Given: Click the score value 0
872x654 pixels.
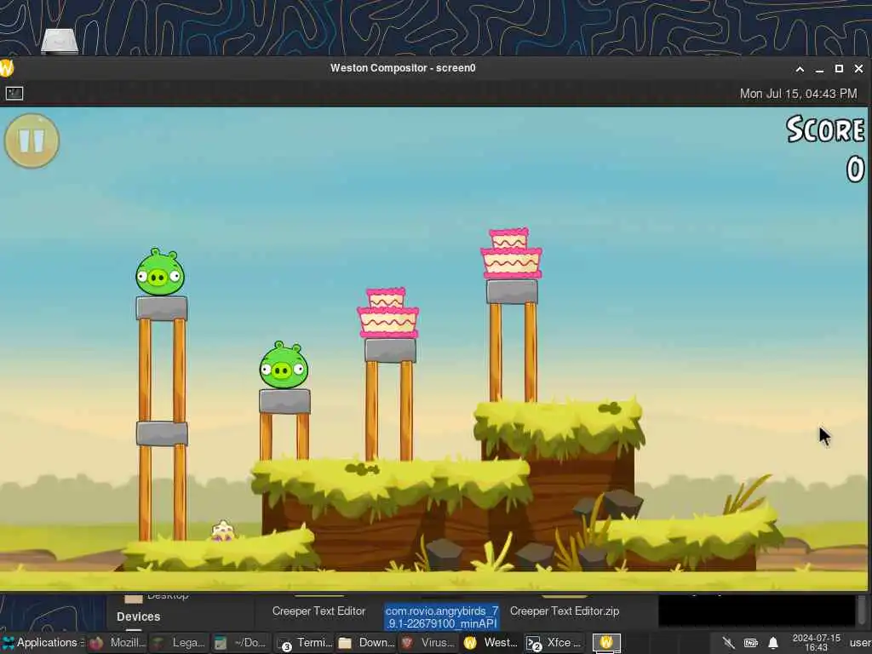Looking at the screenshot, I should tap(855, 169).
